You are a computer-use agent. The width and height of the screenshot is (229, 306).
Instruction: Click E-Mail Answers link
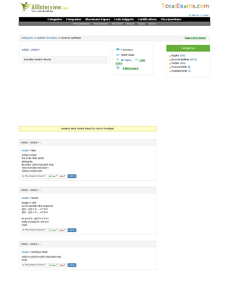coord(131,68)
